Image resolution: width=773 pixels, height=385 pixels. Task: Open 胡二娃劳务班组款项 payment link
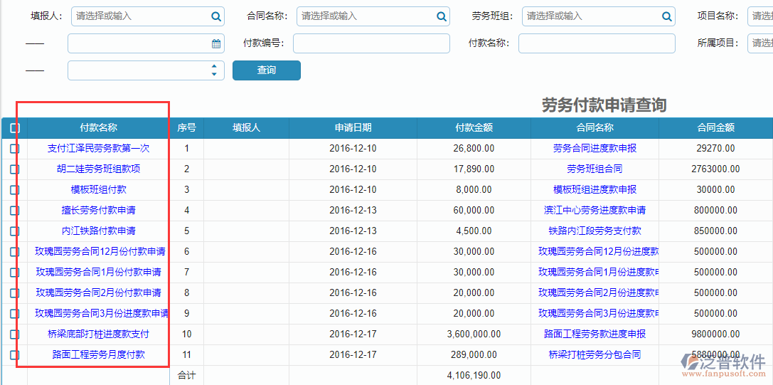98,169
